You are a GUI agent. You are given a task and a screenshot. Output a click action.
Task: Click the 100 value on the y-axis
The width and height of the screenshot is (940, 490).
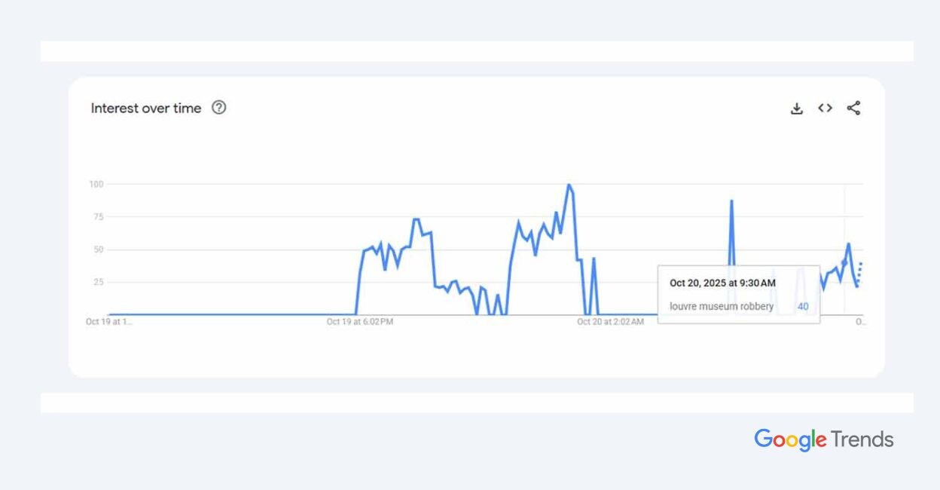(x=96, y=184)
